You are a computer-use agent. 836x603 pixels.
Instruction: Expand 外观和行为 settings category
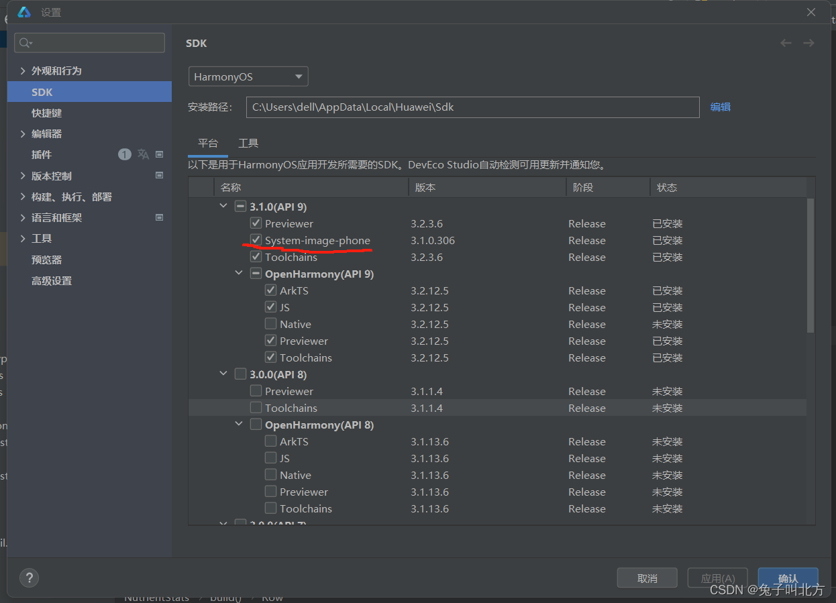pyautogui.click(x=23, y=70)
